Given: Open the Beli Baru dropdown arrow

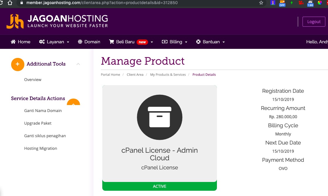Looking at the screenshot, I should (152, 42).
